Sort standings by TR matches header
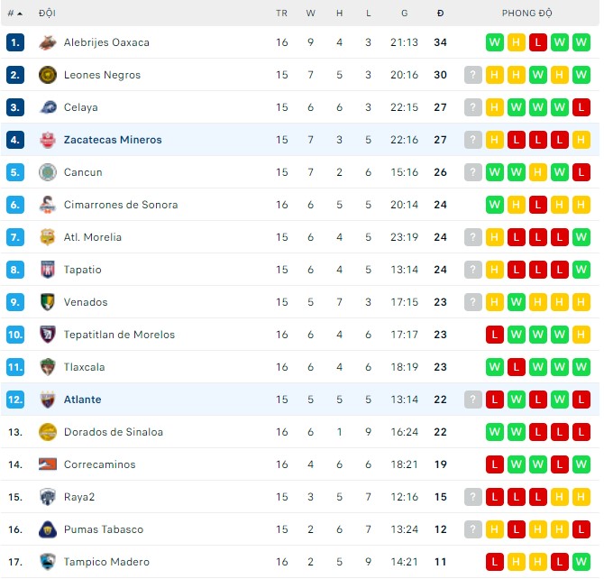This screenshot has height=579, width=604. point(282,14)
